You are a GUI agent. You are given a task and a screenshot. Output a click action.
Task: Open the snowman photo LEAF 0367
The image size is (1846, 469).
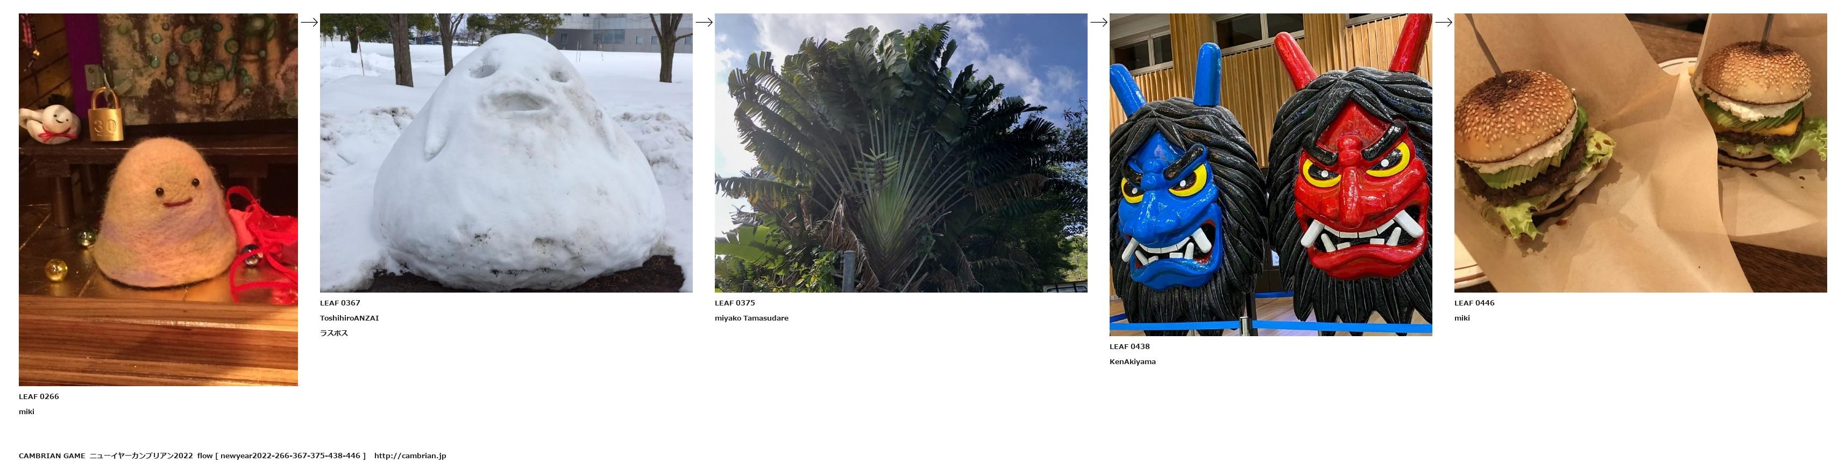pos(506,153)
